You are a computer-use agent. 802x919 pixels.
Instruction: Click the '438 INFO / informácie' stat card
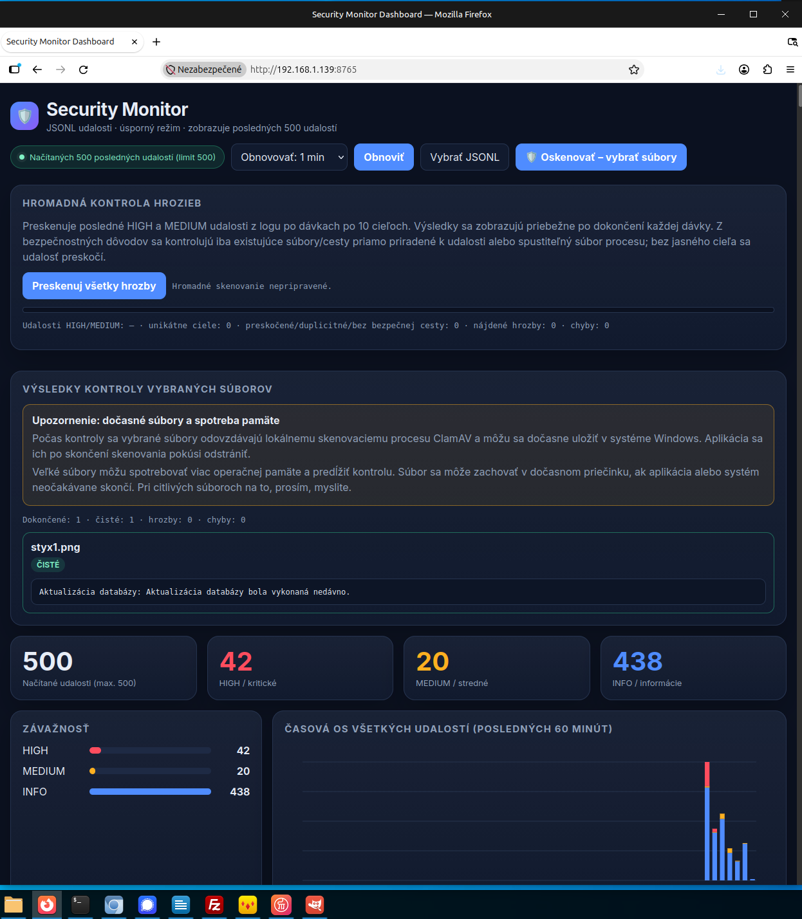pos(693,668)
